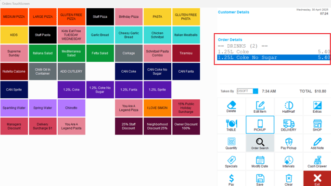The height and width of the screenshot is (186, 331).
Task: Select the Staff Pasta tile
Action: tap(43, 35)
